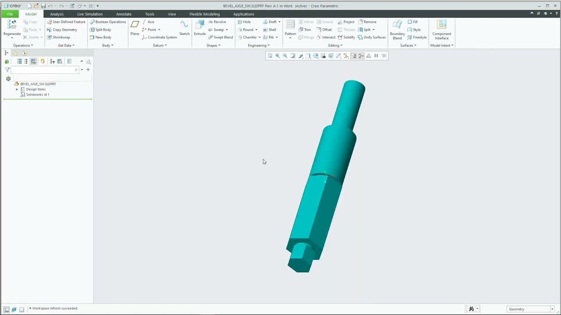Expand the Editing group dropdown
The image size is (561, 315).
click(x=335, y=45)
